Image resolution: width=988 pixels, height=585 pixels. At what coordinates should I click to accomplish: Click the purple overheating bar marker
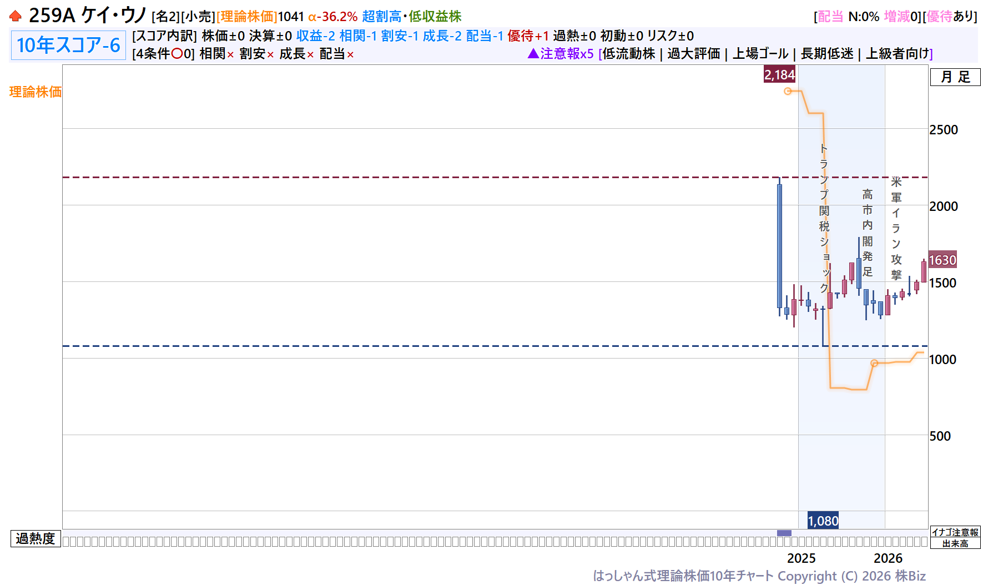pyautogui.click(x=784, y=533)
